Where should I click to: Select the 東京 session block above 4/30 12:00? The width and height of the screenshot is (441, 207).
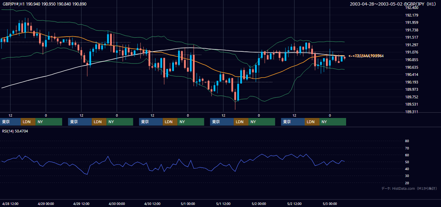pos(151,122)
